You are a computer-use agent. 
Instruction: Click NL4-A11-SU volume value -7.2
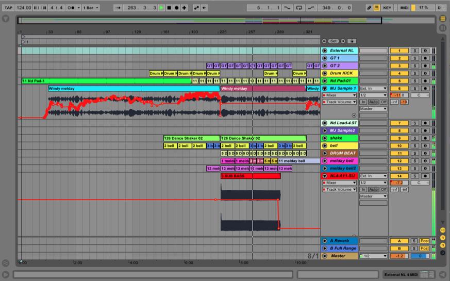click(399, 183)
